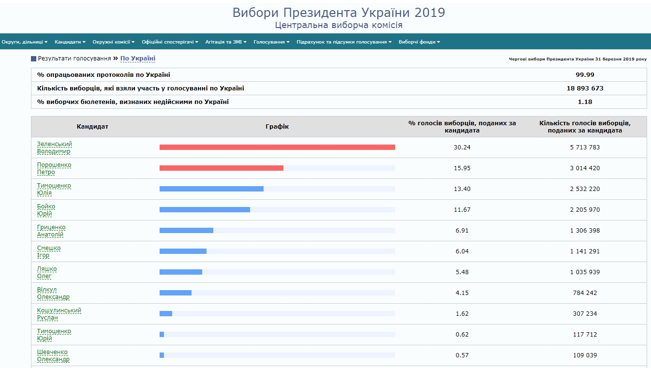Open the Агітація та ЗМІ menu
Viewport: 651px width, 368px height.
[226, 42]
